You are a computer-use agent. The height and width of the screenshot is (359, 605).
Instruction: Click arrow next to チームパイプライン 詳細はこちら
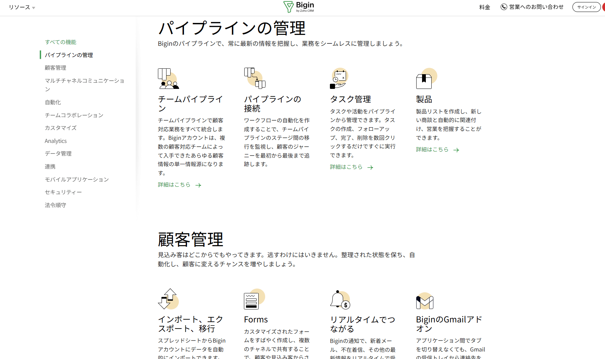click(x=198, y=185)
